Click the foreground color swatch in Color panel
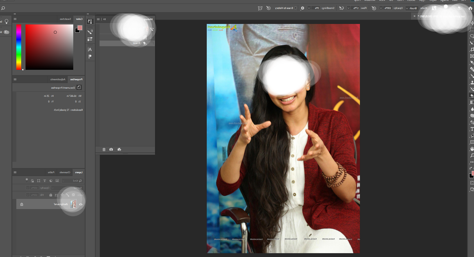Screen dimensions: 474x257 coord(80,28)
